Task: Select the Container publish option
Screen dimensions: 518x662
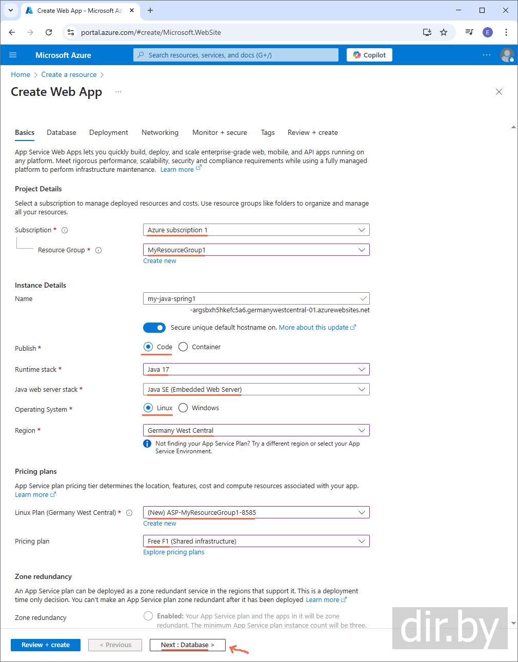Action: pyautogui.click(x=183, y=347)
